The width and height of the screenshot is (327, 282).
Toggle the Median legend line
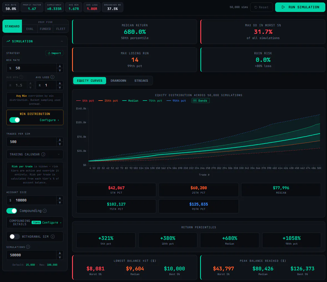pos(130,101)
